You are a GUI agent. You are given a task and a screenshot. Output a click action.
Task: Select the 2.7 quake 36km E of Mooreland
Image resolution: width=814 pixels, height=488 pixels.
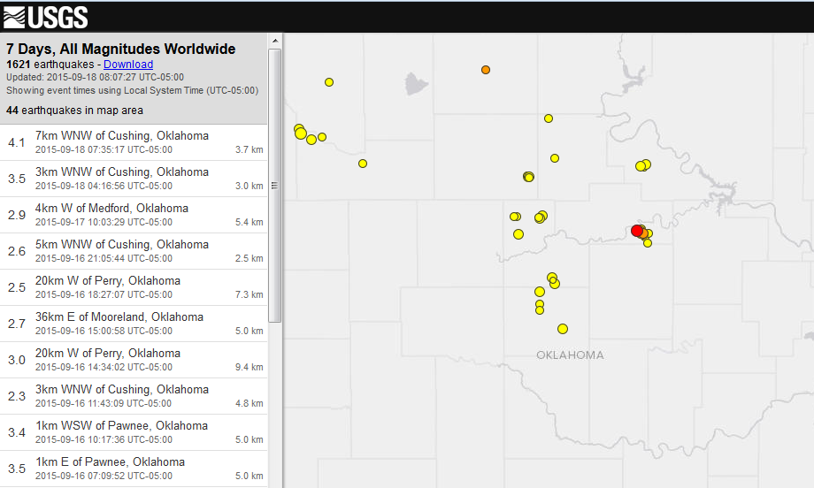[134, 324]
